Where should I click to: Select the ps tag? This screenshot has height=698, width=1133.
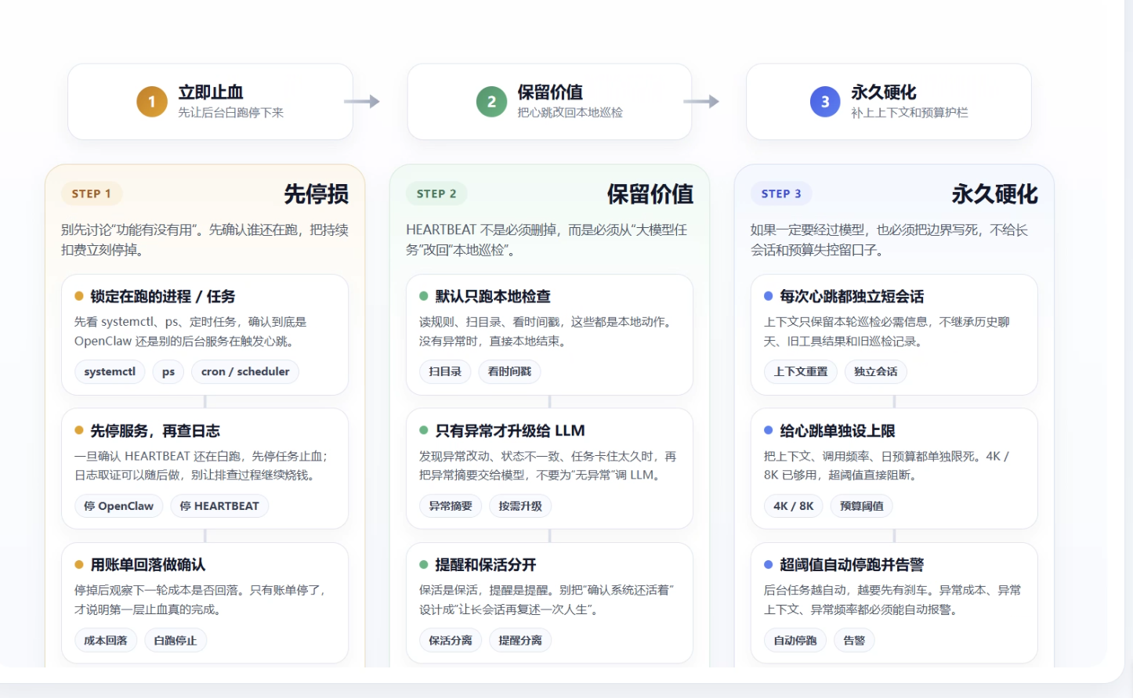pyautogui.click(x=168, y=371)
